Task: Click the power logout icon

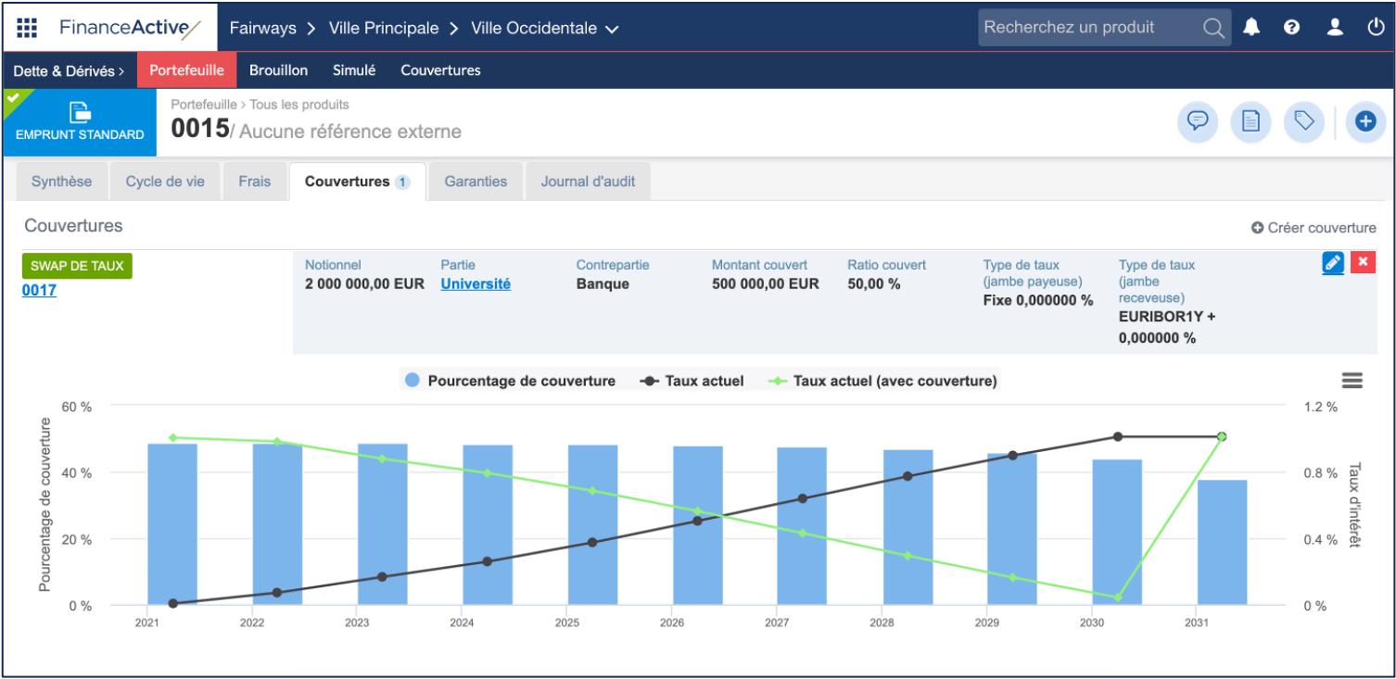Action: [1376, 28]
